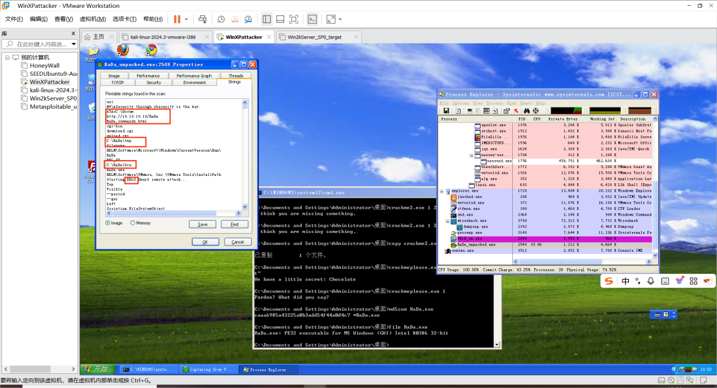Collapse the nessus-ser... process tree node
Image resolution: width=717 pixels, height=388 pixels.
pyautogui.click(x=471, y=155)
